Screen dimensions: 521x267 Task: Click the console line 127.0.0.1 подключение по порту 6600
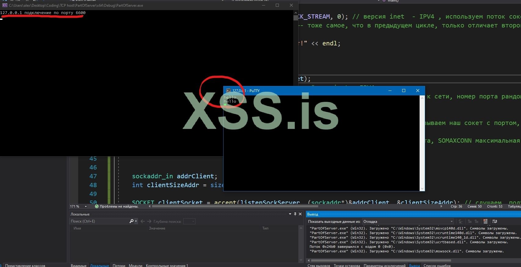(43, 13)
